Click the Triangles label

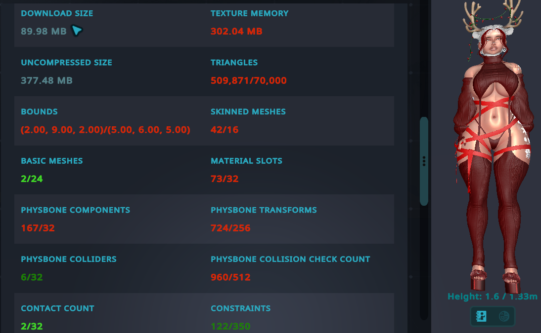[234, 63]
